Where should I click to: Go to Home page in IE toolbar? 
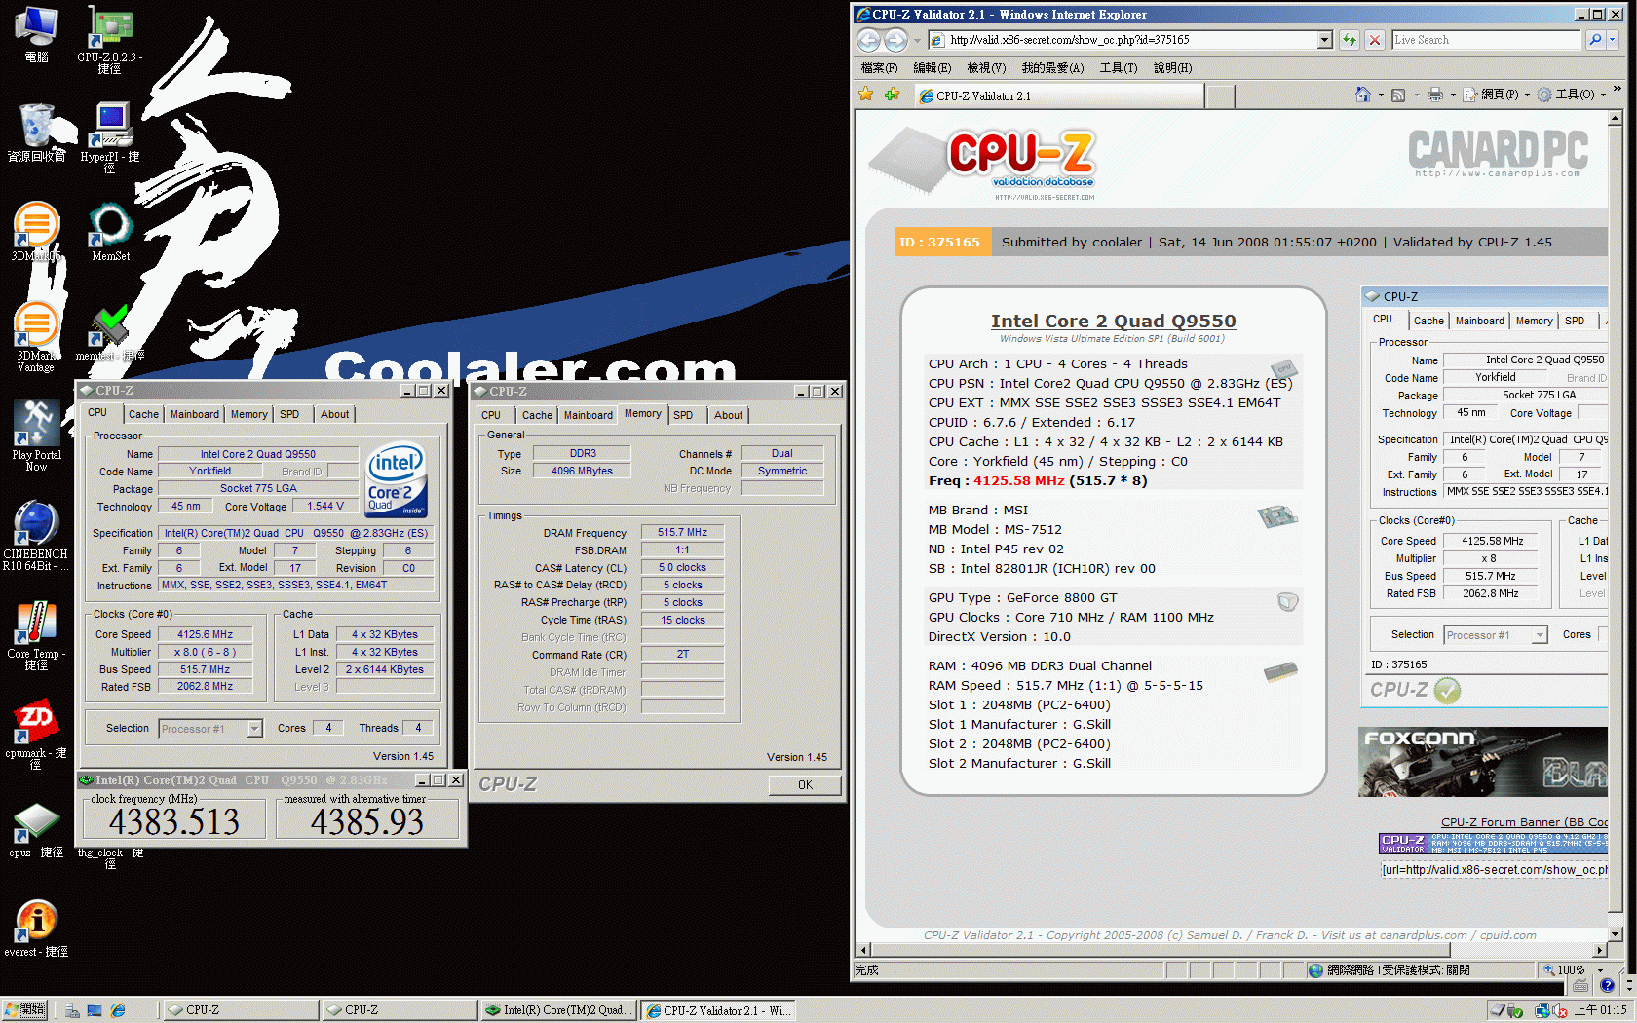(1363, 95)
